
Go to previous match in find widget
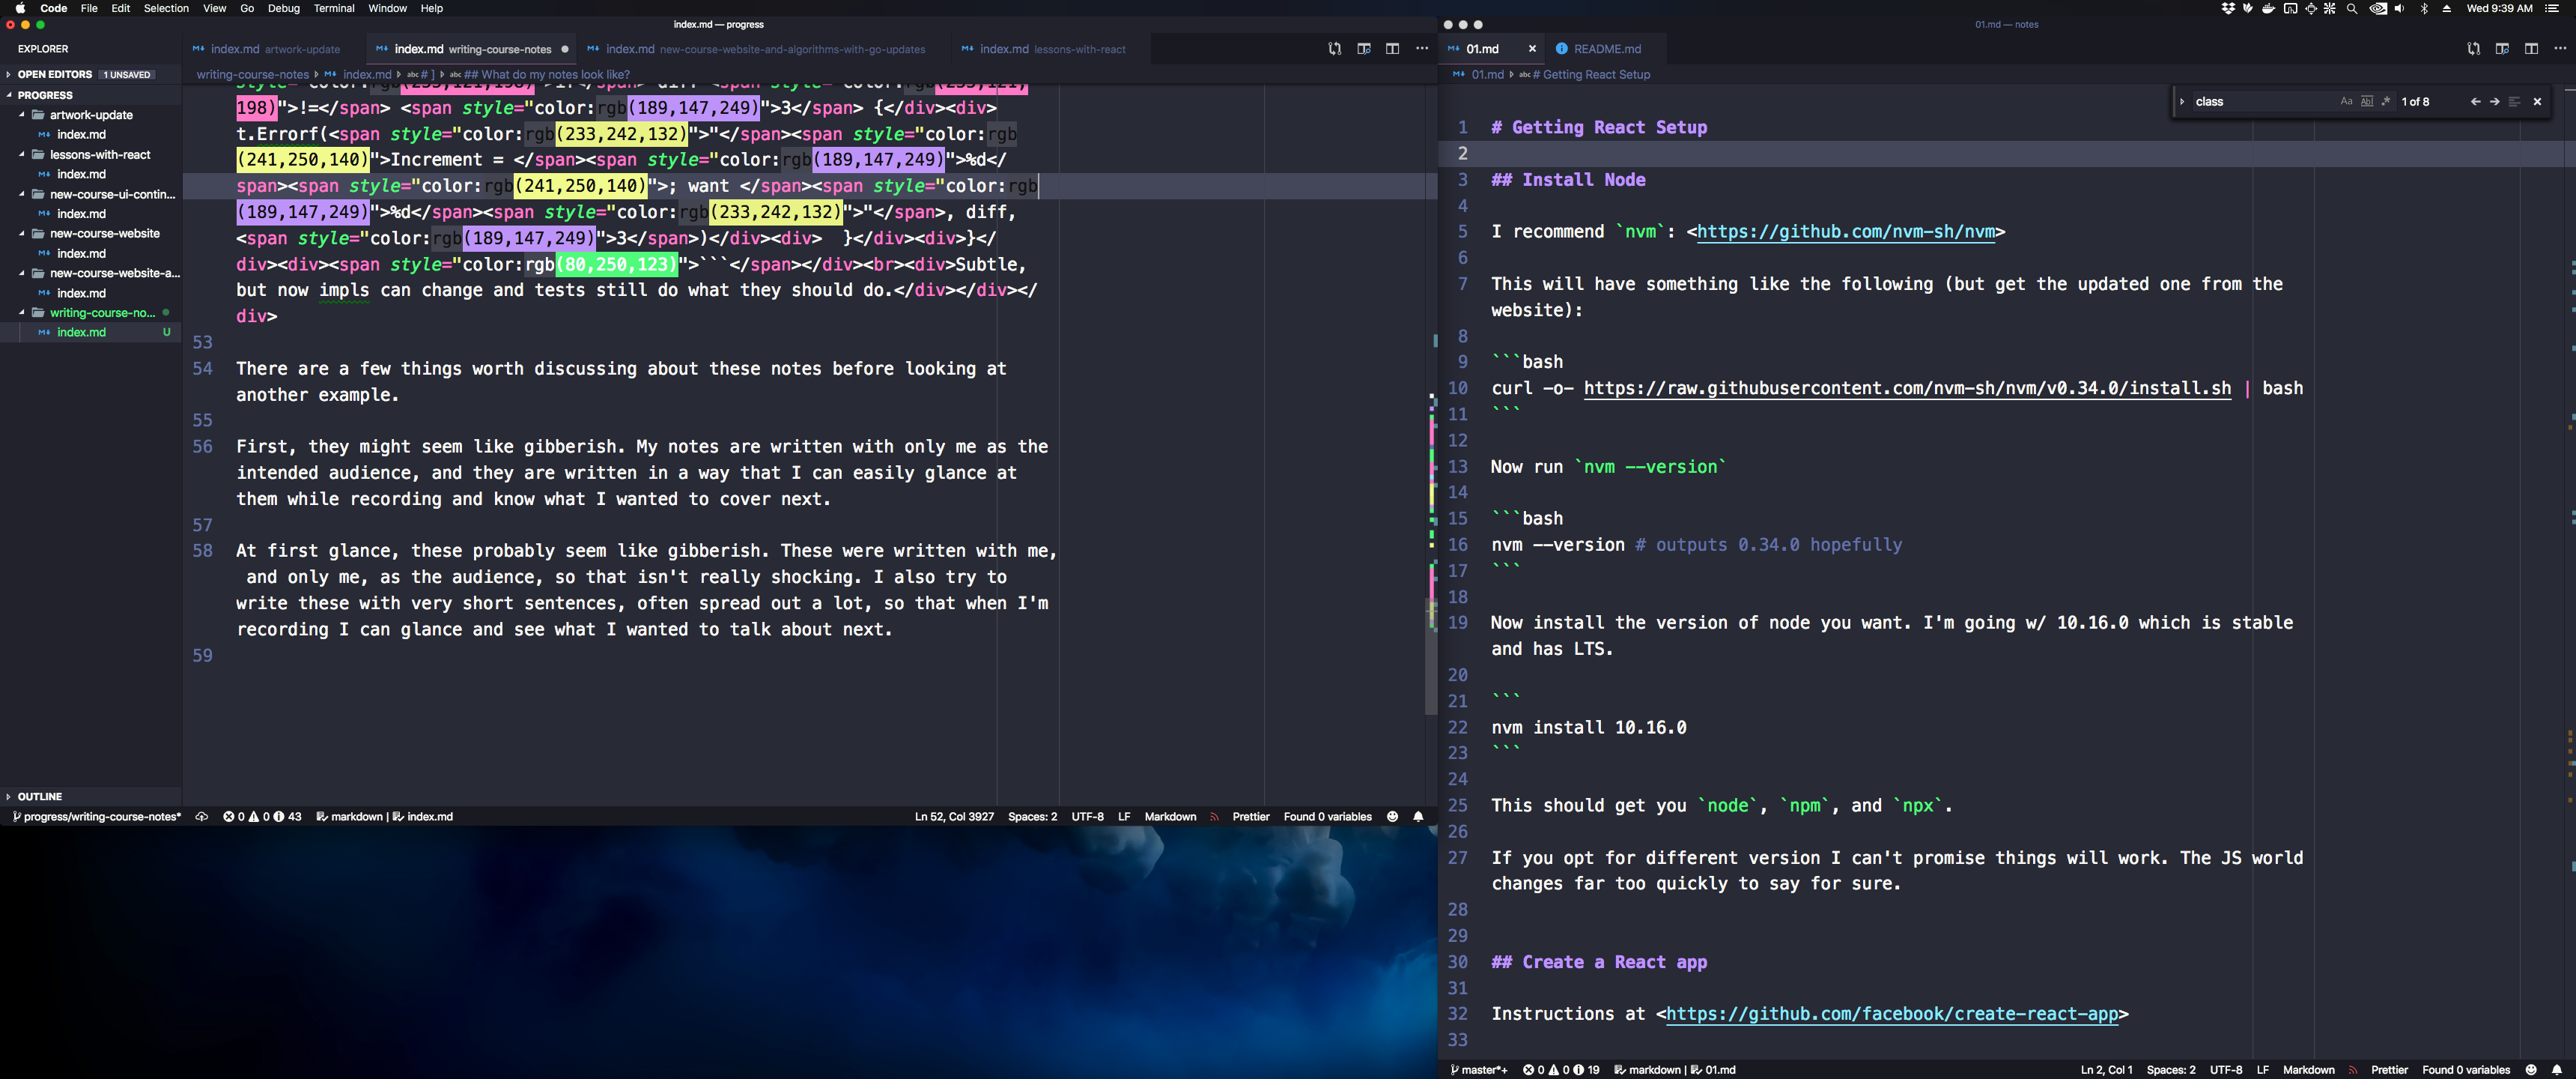click(x=2475, y=101)
